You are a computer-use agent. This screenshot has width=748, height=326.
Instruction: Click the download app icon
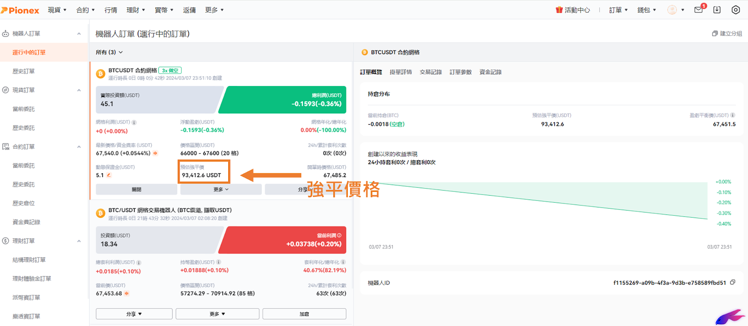coord(717,10)
